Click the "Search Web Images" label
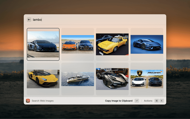The height and width of the screenshot is (119, 190). pyautogui.click(x=43, y=101)
